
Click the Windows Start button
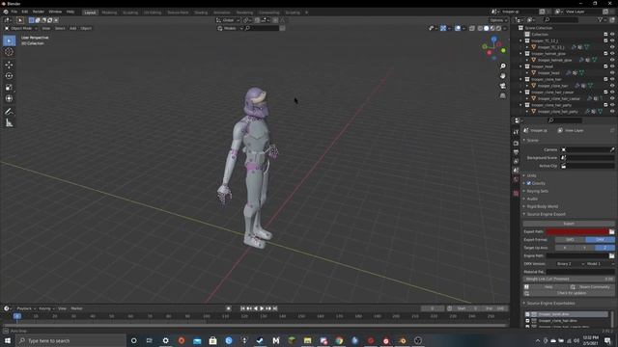(x=8, y=340)
